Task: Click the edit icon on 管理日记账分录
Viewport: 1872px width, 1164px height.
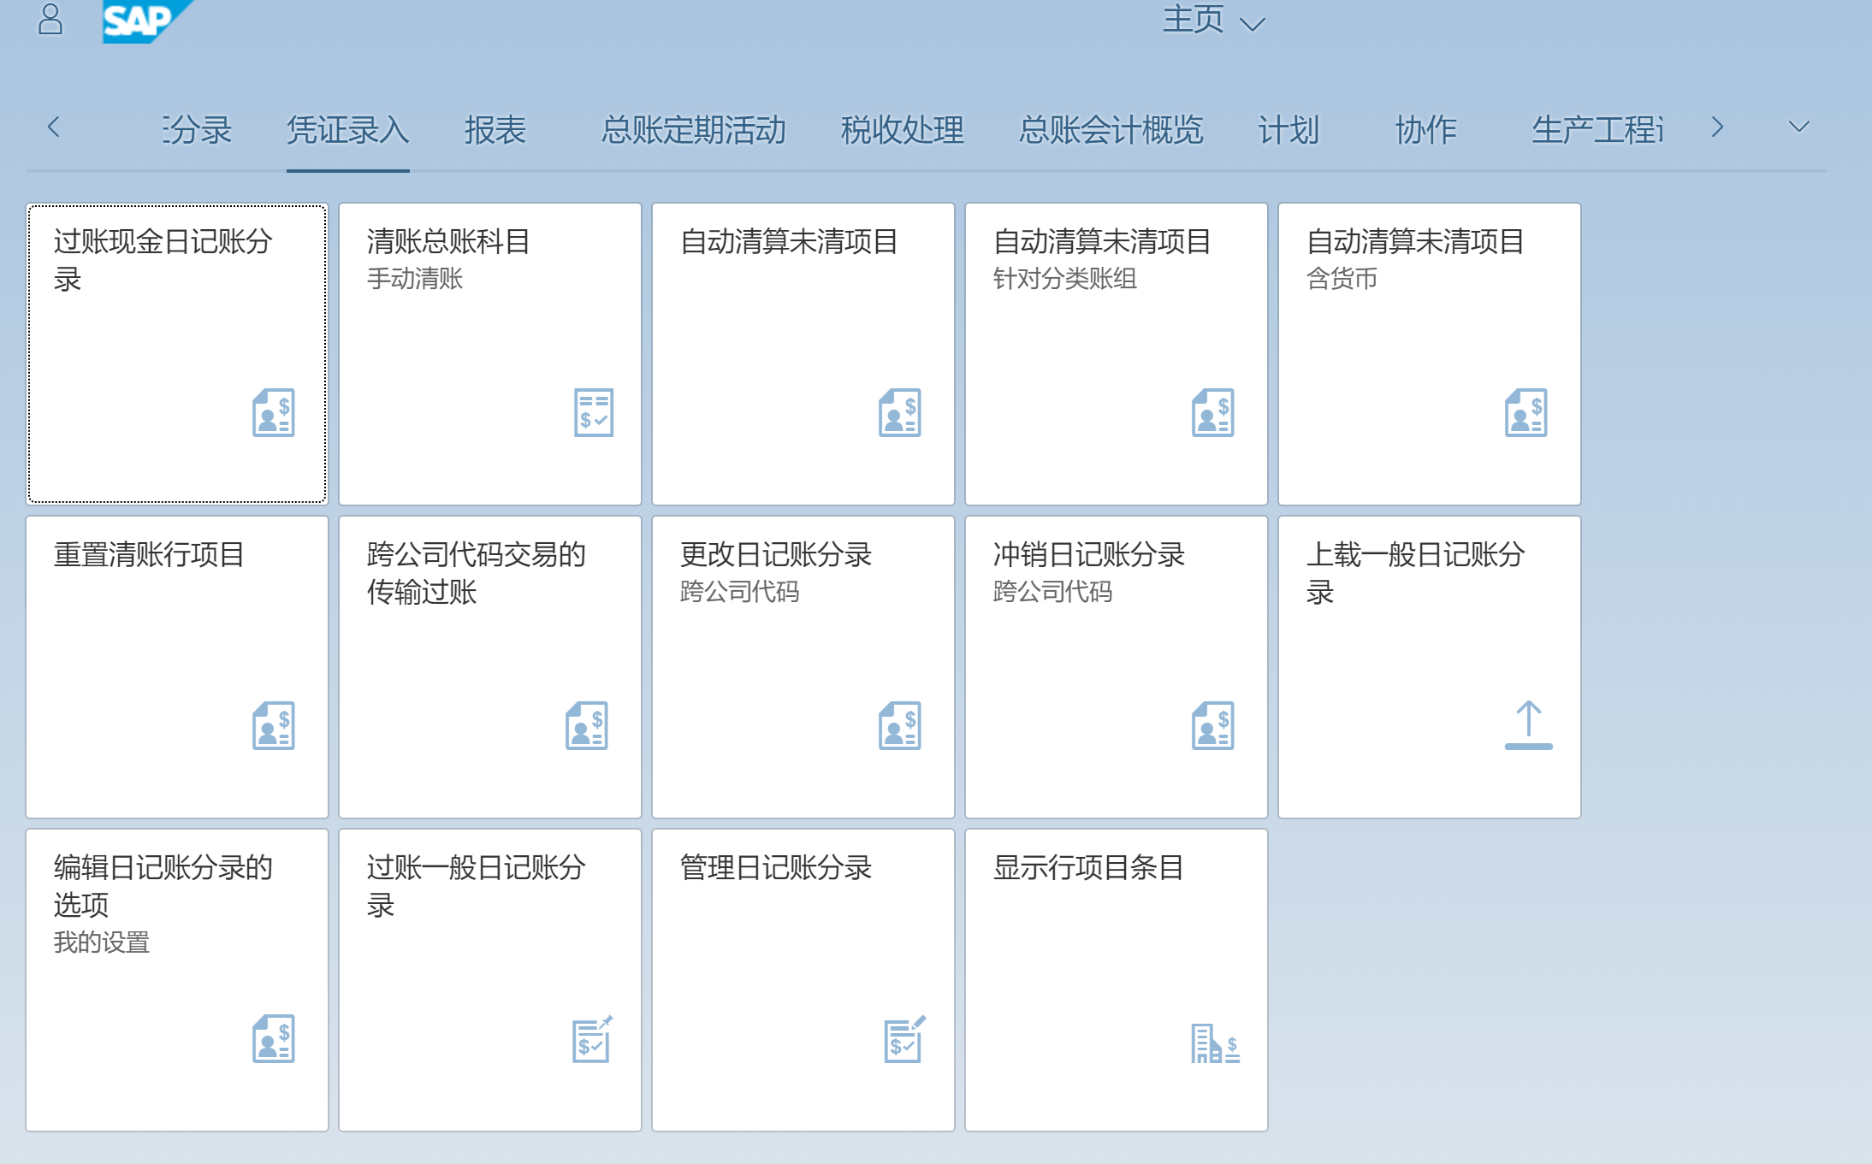Action: tap(904, 1042)
